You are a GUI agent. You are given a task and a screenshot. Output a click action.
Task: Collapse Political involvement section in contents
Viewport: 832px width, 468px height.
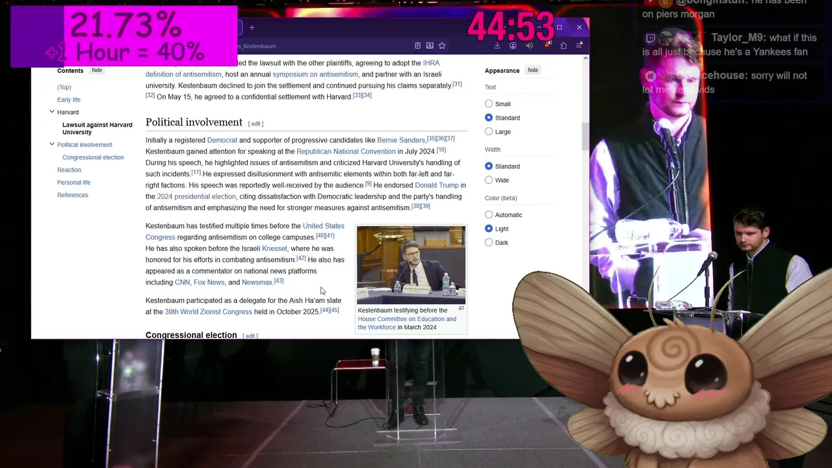pos(52,144)
